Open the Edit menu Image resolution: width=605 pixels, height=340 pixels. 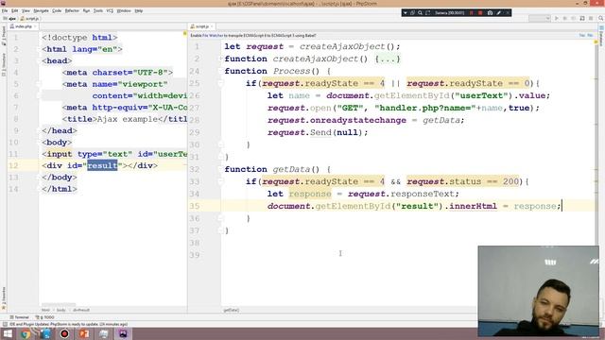point(15,10)
